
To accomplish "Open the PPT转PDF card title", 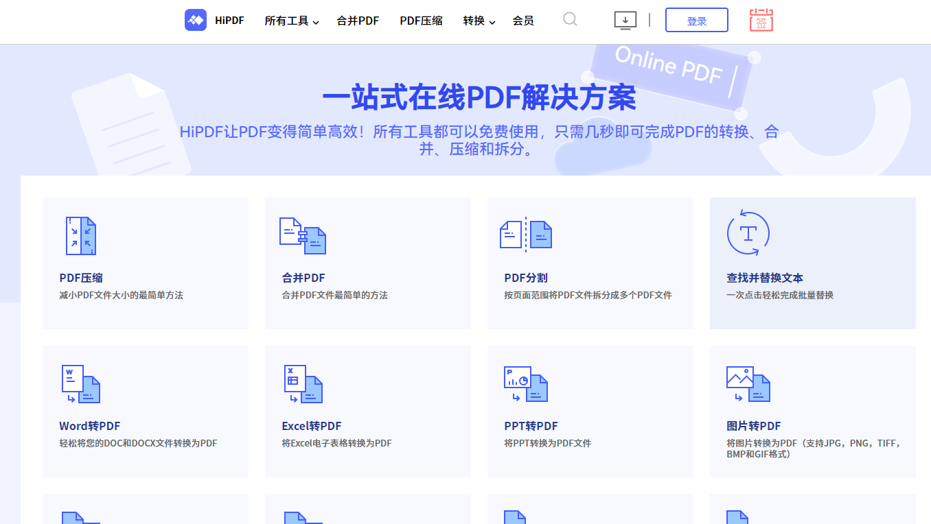I will tap(531, 426).
